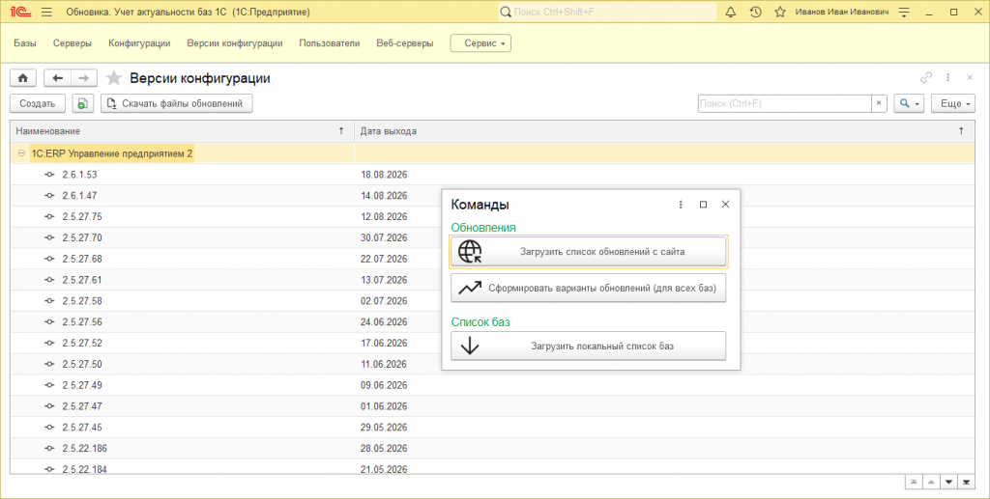Select version row 2.5.27.50
The height and width of the screenshot is (499, 990).
[492, 364]
